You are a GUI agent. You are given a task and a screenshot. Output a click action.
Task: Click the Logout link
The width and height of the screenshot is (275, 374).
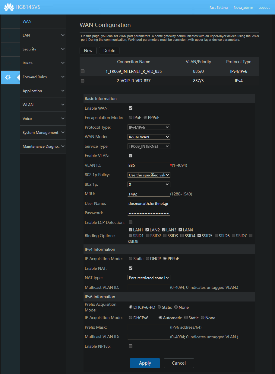click(264, 8)
